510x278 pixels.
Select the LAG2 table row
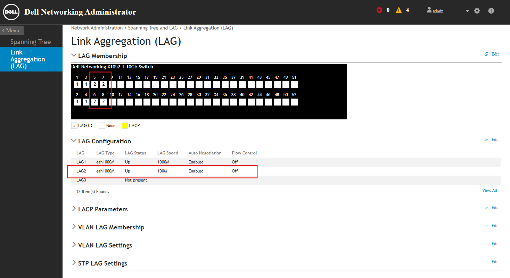pyautogui.click(x=286, y=171)
